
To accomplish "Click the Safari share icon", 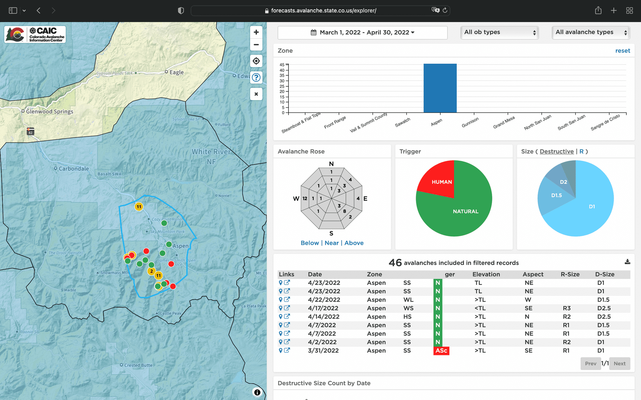I will pyautogui.click(x=598, y=10).
